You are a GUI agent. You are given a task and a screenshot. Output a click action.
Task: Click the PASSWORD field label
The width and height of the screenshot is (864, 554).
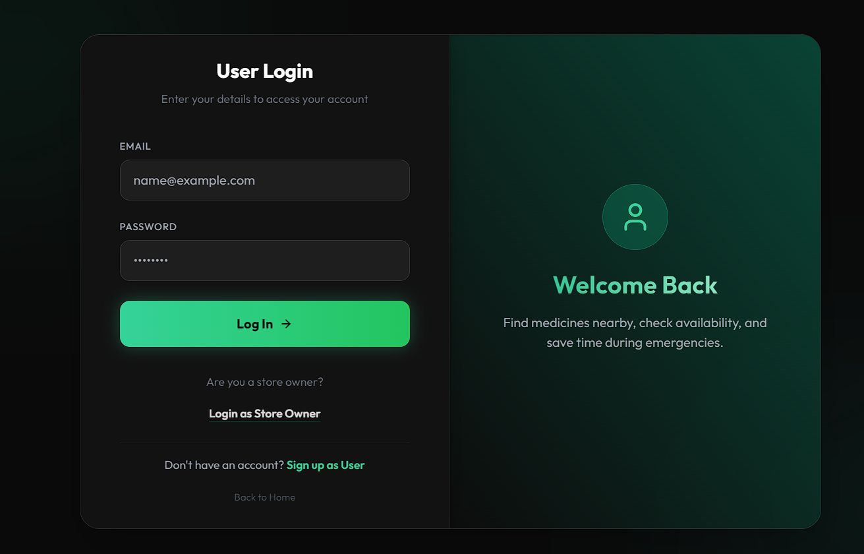(x=148, y=227)
